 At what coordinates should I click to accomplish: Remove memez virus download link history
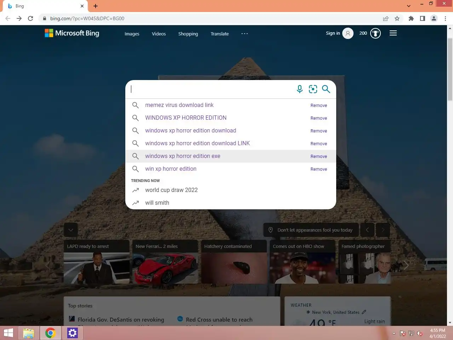point(319,106)
